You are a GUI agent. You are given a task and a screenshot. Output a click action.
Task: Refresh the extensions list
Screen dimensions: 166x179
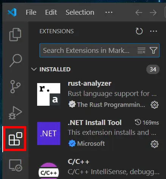coord(139,31)
